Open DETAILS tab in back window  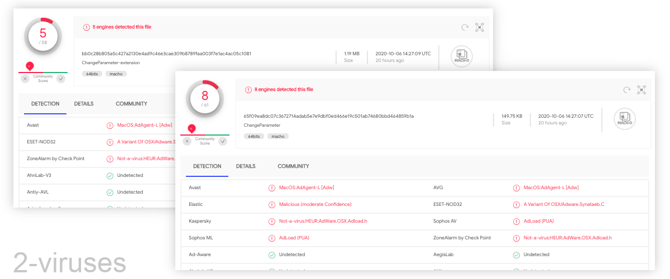click(x=84, y=104)
